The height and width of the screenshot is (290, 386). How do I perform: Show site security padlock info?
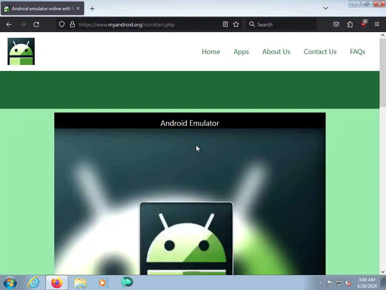tap(72, 24)
